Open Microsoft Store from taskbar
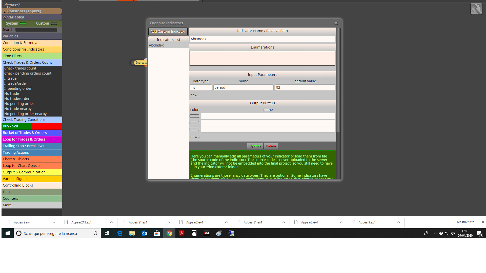The height and width of the screenshot is (273, 486). coord(157,233)
